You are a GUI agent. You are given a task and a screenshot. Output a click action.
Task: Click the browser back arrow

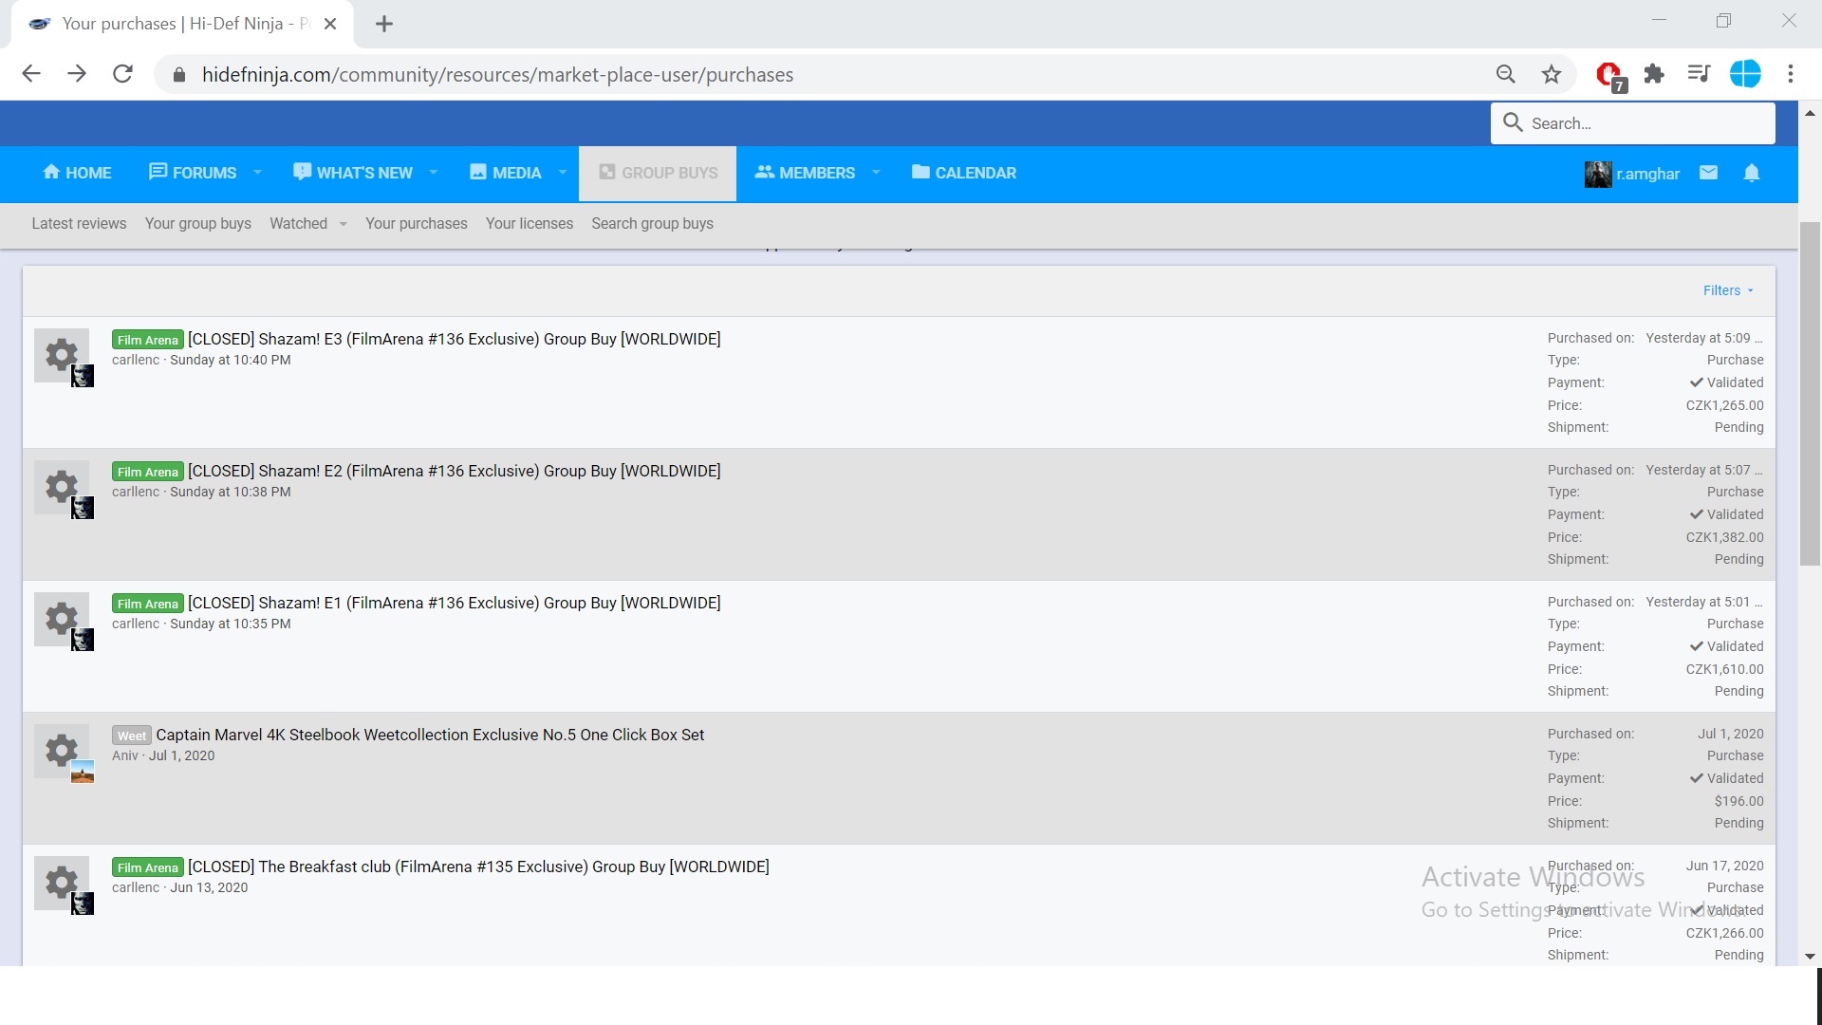pyautogui.click(x=31, y=74)
